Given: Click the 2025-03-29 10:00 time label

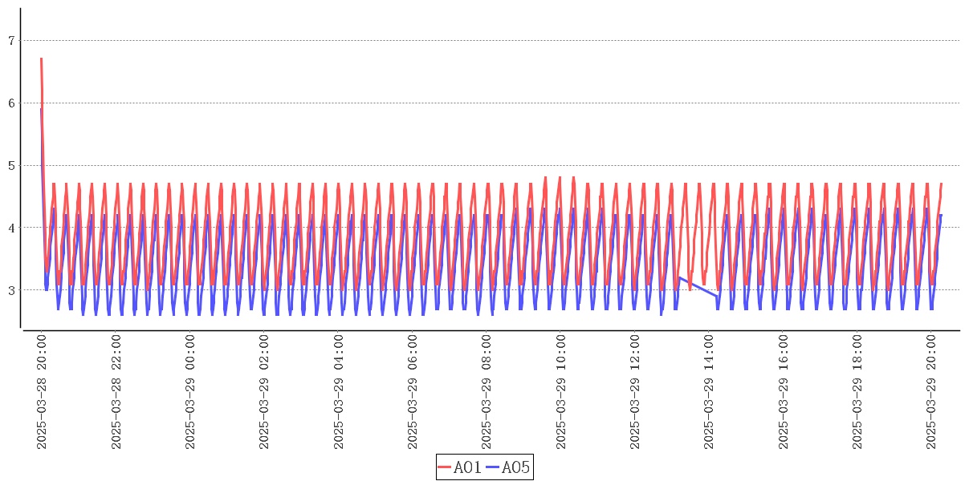Looking at the screenshot, I should coord(561,393).
